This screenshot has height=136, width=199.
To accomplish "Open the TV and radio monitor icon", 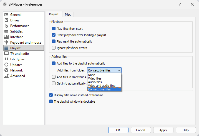I will [x=6, y=54].
